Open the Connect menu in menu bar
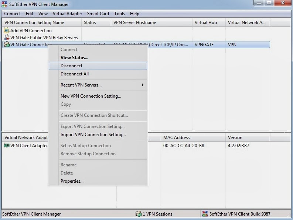 coord(12,14)
